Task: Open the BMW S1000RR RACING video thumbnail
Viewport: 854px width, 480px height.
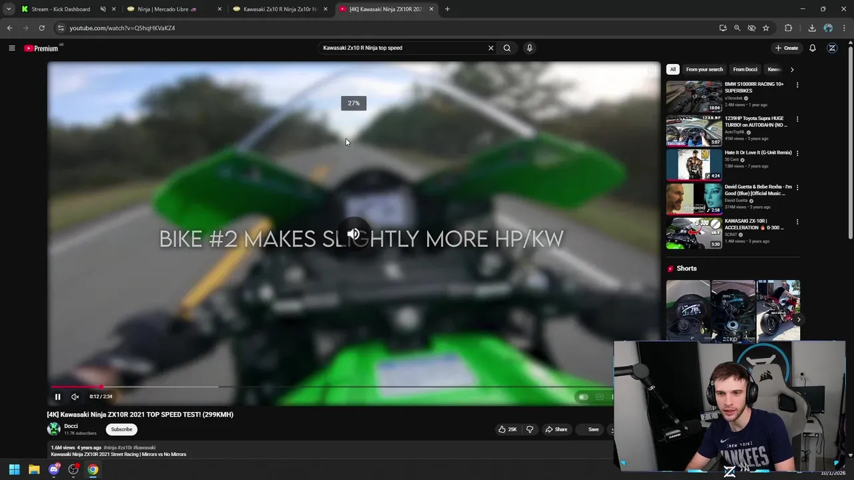Action: [694, 97]
